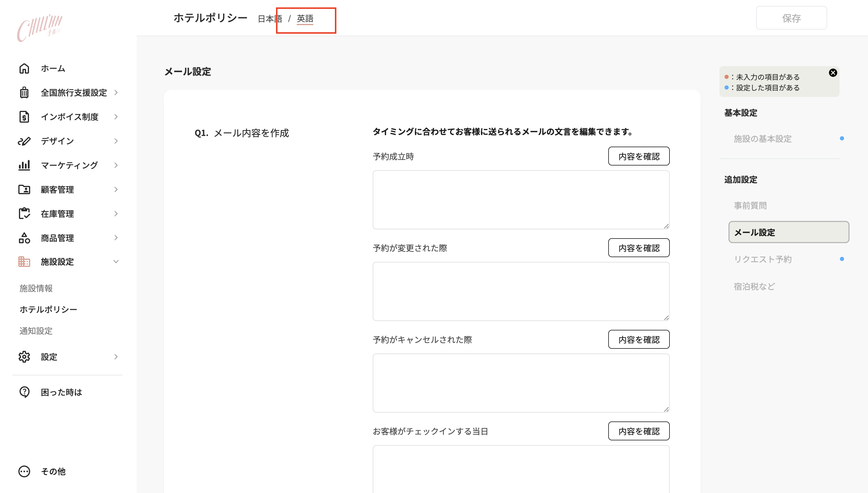Dismiss the legend with its close button

click(833, 72)
